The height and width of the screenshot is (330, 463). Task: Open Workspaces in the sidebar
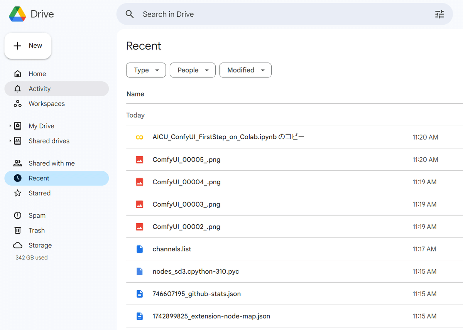(57, 104)
